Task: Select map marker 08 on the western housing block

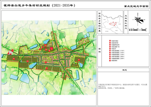Action: (14, 59)
